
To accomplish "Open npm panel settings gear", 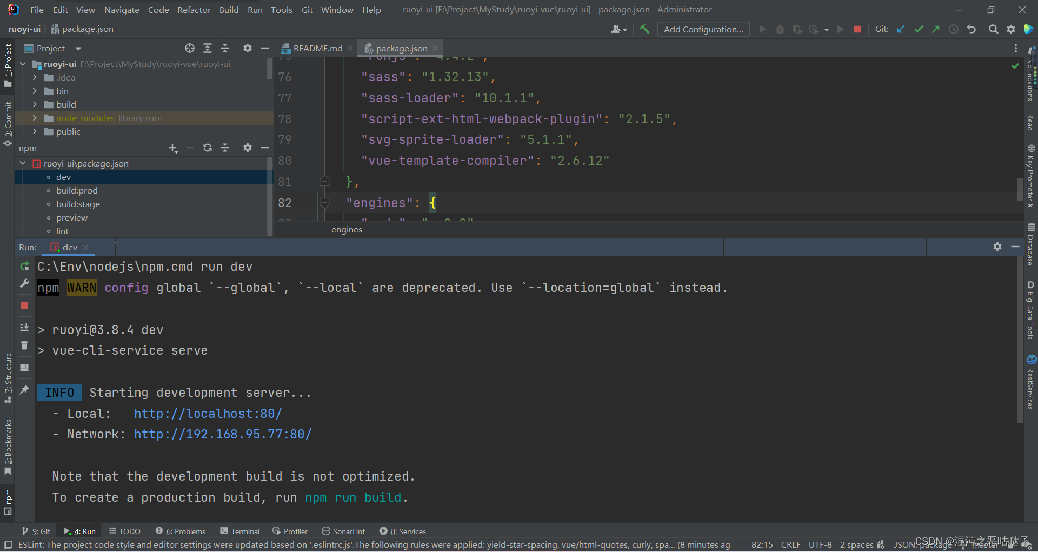I will (x=248, y=148).
